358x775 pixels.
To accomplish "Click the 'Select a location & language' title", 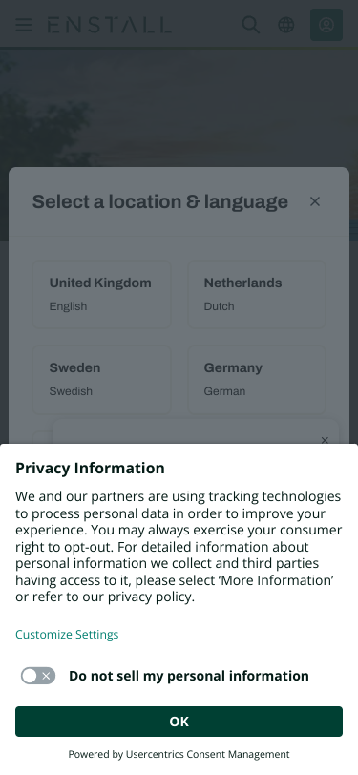I will pos(160,201).
